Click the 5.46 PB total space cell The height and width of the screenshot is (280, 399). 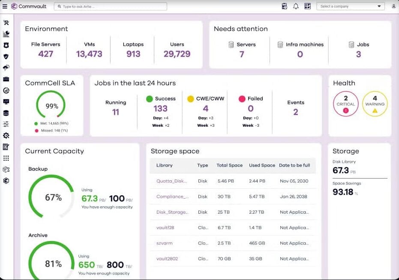226,181
